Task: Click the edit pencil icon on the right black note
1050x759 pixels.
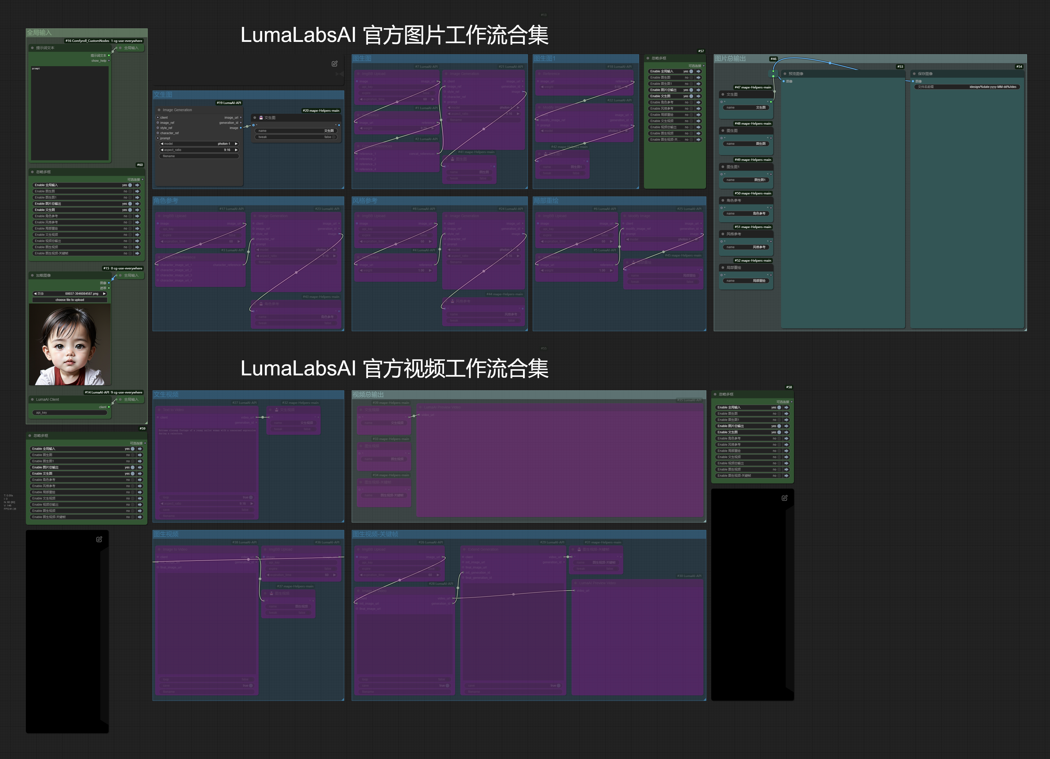Action: [x=784, y=498]
